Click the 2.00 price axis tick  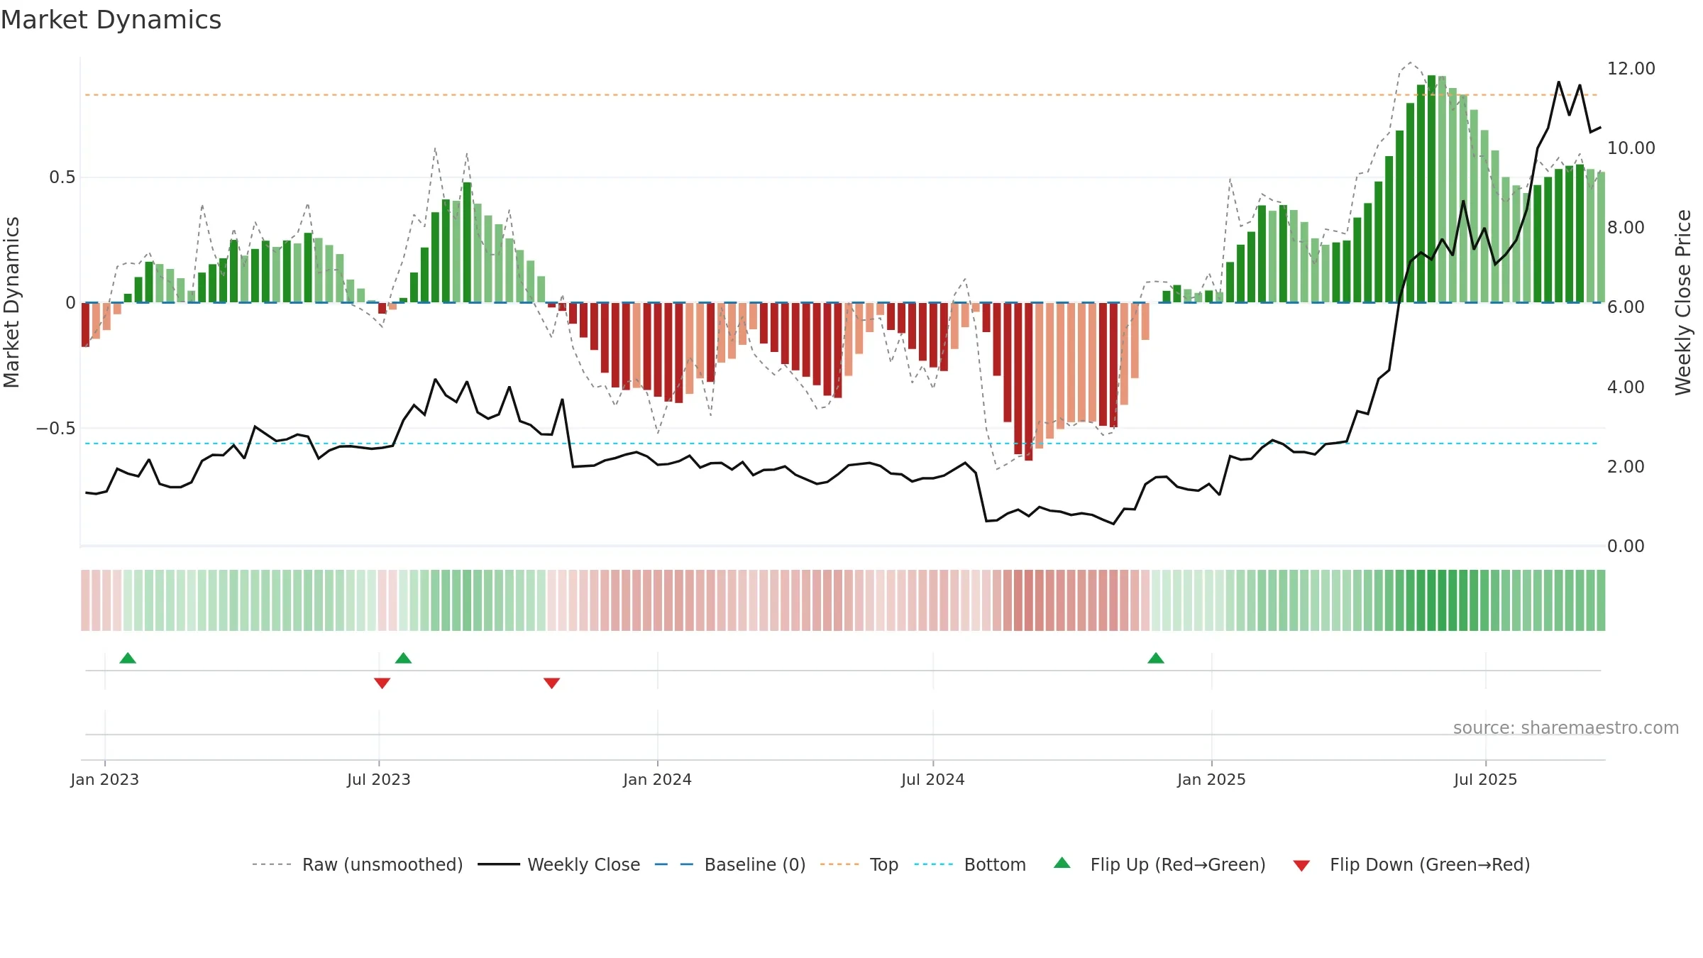click(x=1626, y=467)
